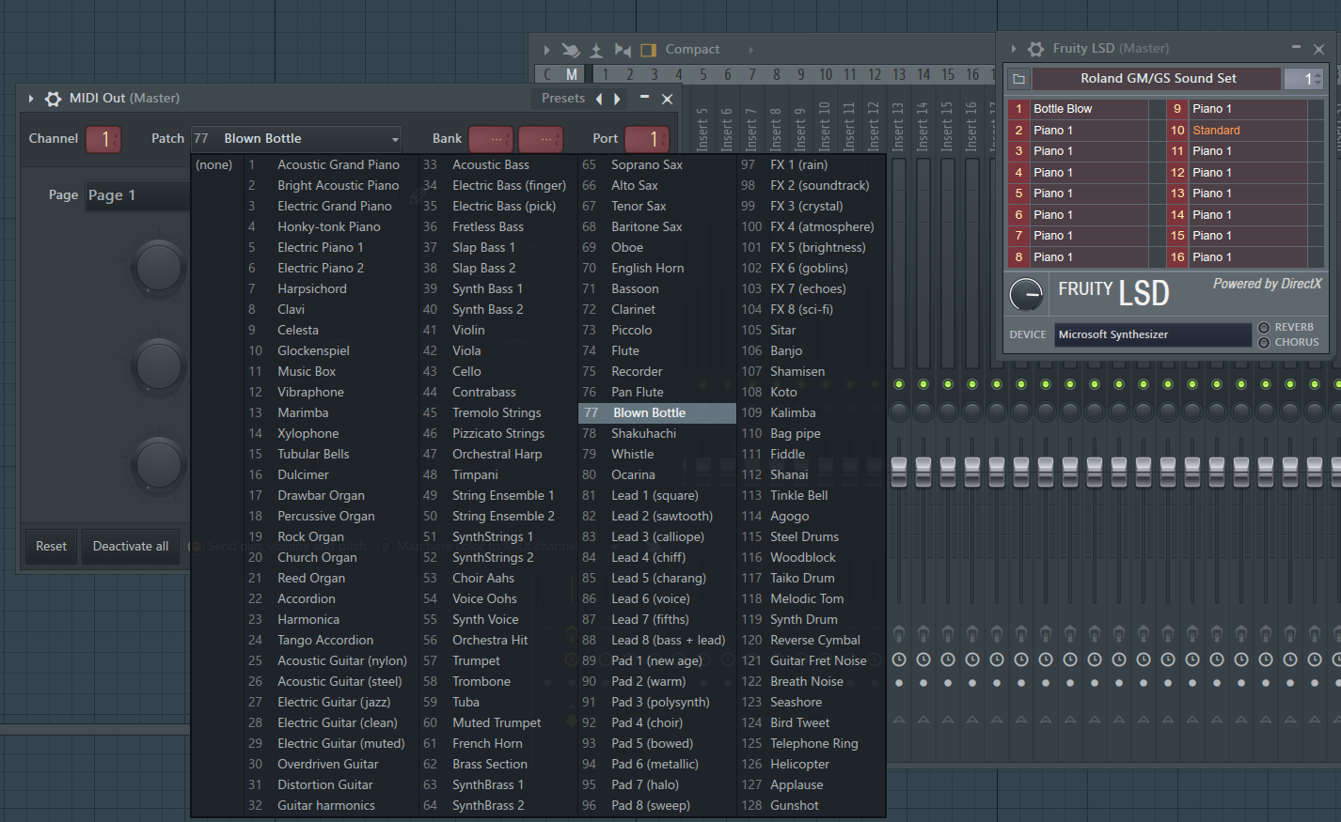
Task: Click the Insert 14 pan knob
Action: coord(923,411)
